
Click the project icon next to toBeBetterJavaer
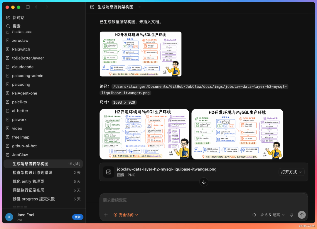coord(7,58)
